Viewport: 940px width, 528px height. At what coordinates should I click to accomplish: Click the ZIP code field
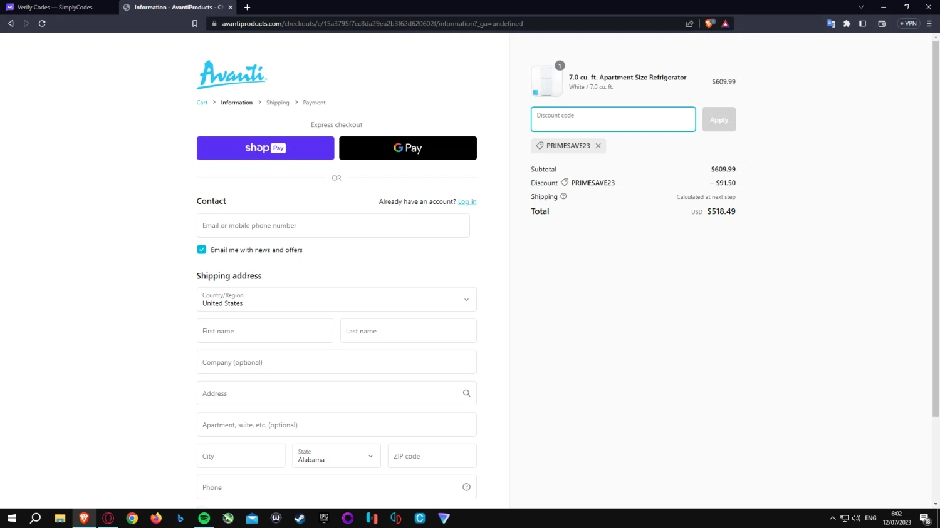[432, 456]
